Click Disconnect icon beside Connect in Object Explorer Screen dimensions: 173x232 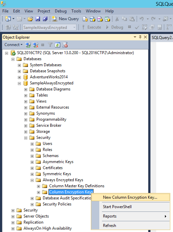pos(35,45)
